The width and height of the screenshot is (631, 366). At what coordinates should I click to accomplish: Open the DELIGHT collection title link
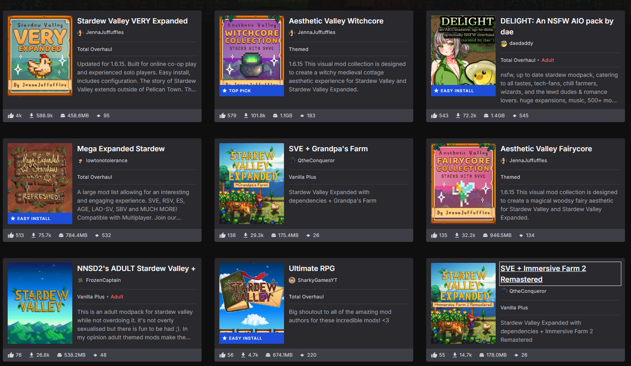[x=557, y=26]
